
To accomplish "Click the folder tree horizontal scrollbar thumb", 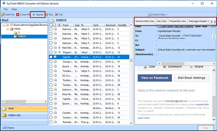I will tap(15, 101).
